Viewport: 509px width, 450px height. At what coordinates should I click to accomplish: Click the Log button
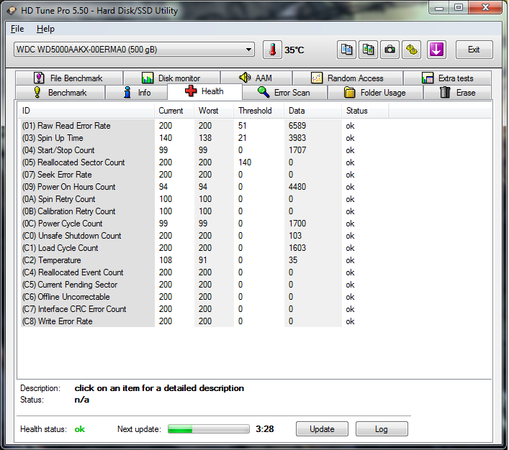(382, 429)
